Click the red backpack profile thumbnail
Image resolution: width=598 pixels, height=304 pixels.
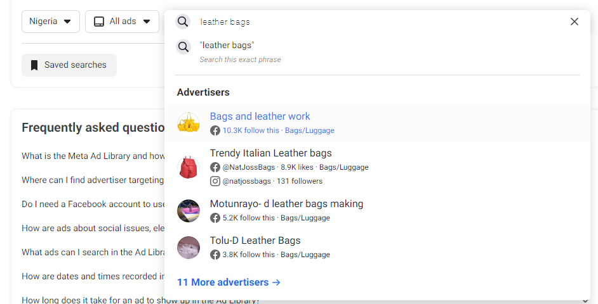coord(189,167)
